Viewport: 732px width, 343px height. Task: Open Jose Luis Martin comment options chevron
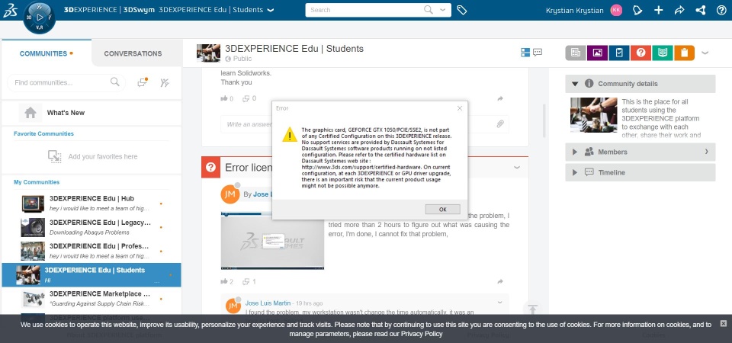tap(499, 303)
